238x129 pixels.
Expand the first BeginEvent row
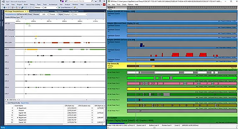pyautogui.click(x=17, y=108)
